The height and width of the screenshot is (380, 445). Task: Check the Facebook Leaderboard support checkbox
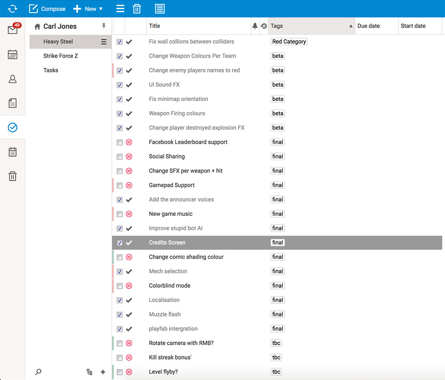(120, 142)
